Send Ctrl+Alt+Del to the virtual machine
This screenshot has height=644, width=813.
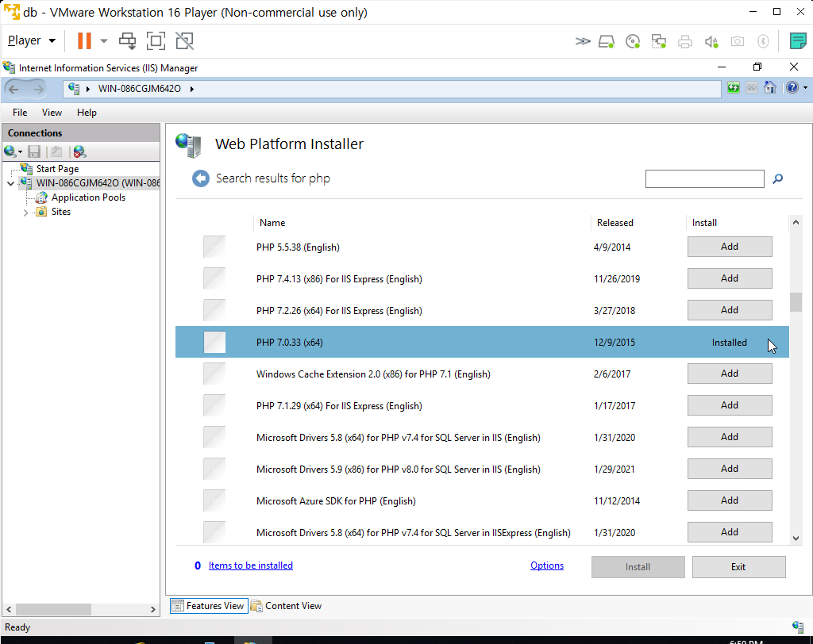pyautogui.click(x=128, y=41)
